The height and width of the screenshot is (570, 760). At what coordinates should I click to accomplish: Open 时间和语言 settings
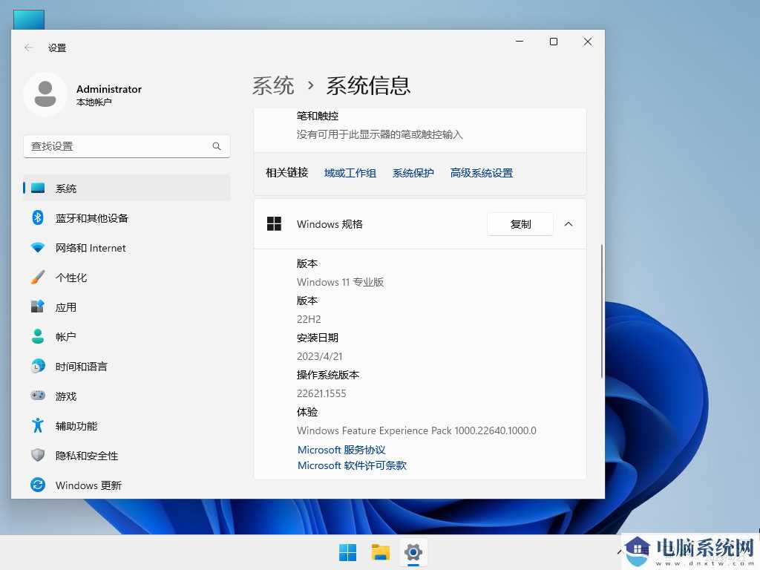(x=126, y=366)
